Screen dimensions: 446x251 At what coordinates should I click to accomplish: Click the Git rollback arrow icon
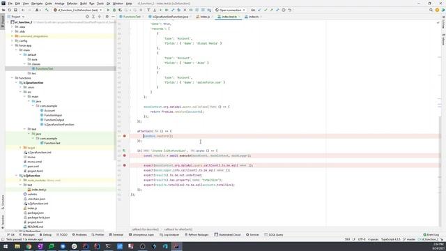point(290,10)
